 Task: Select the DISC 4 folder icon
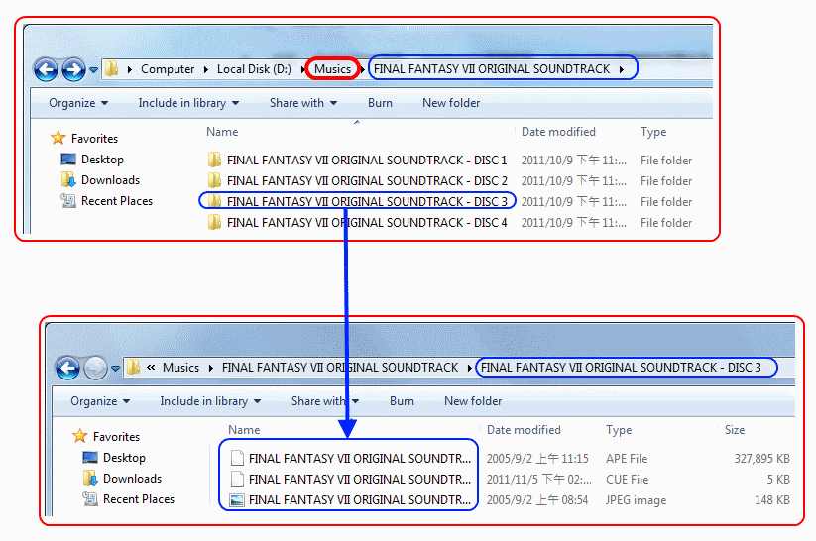(214, 222)
